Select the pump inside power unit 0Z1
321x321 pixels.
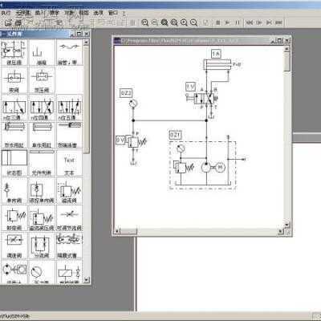[x=206, y=168]
